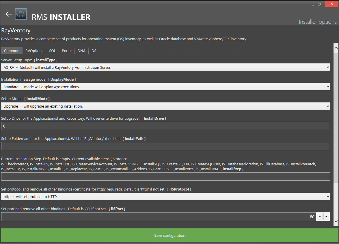Click the back arrow icon
339x244 pixels.
(9, 14)
